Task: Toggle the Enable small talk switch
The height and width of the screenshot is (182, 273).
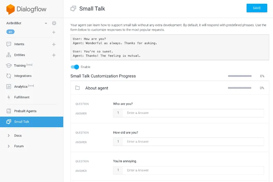Action: (75, 67)
